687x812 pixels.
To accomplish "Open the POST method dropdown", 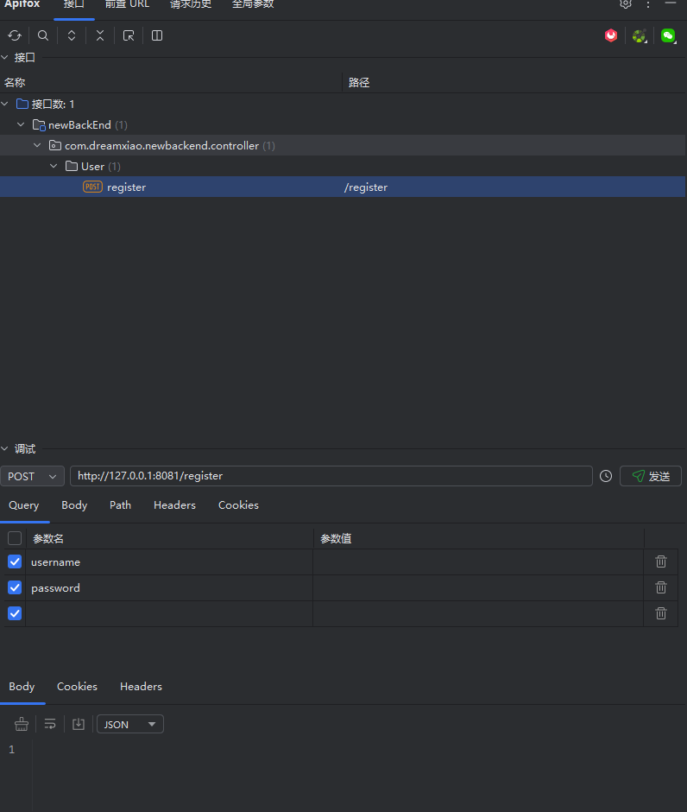I will point(33,476).
